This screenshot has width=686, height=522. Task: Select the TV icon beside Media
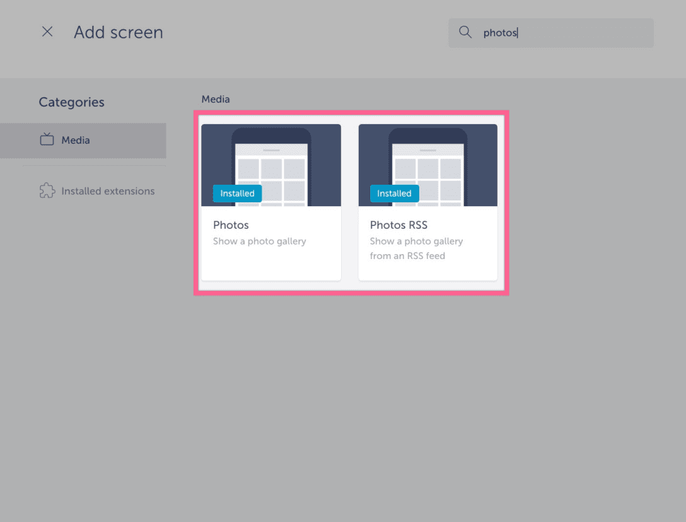(x=47, y=139)
